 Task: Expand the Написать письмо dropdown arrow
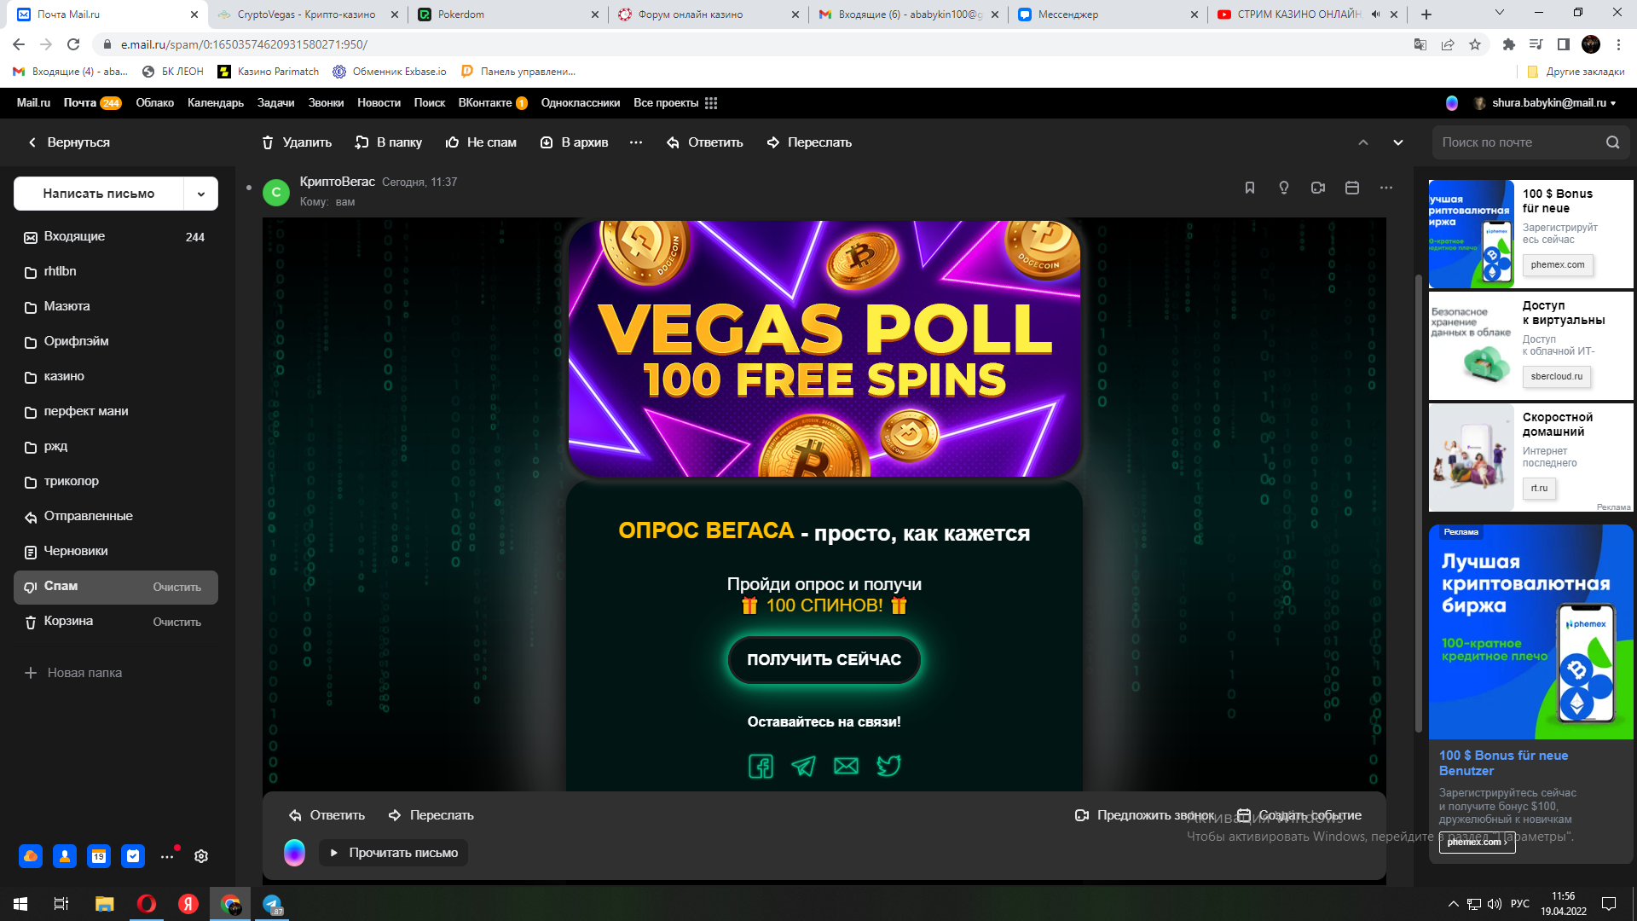[x=201, y=194]
